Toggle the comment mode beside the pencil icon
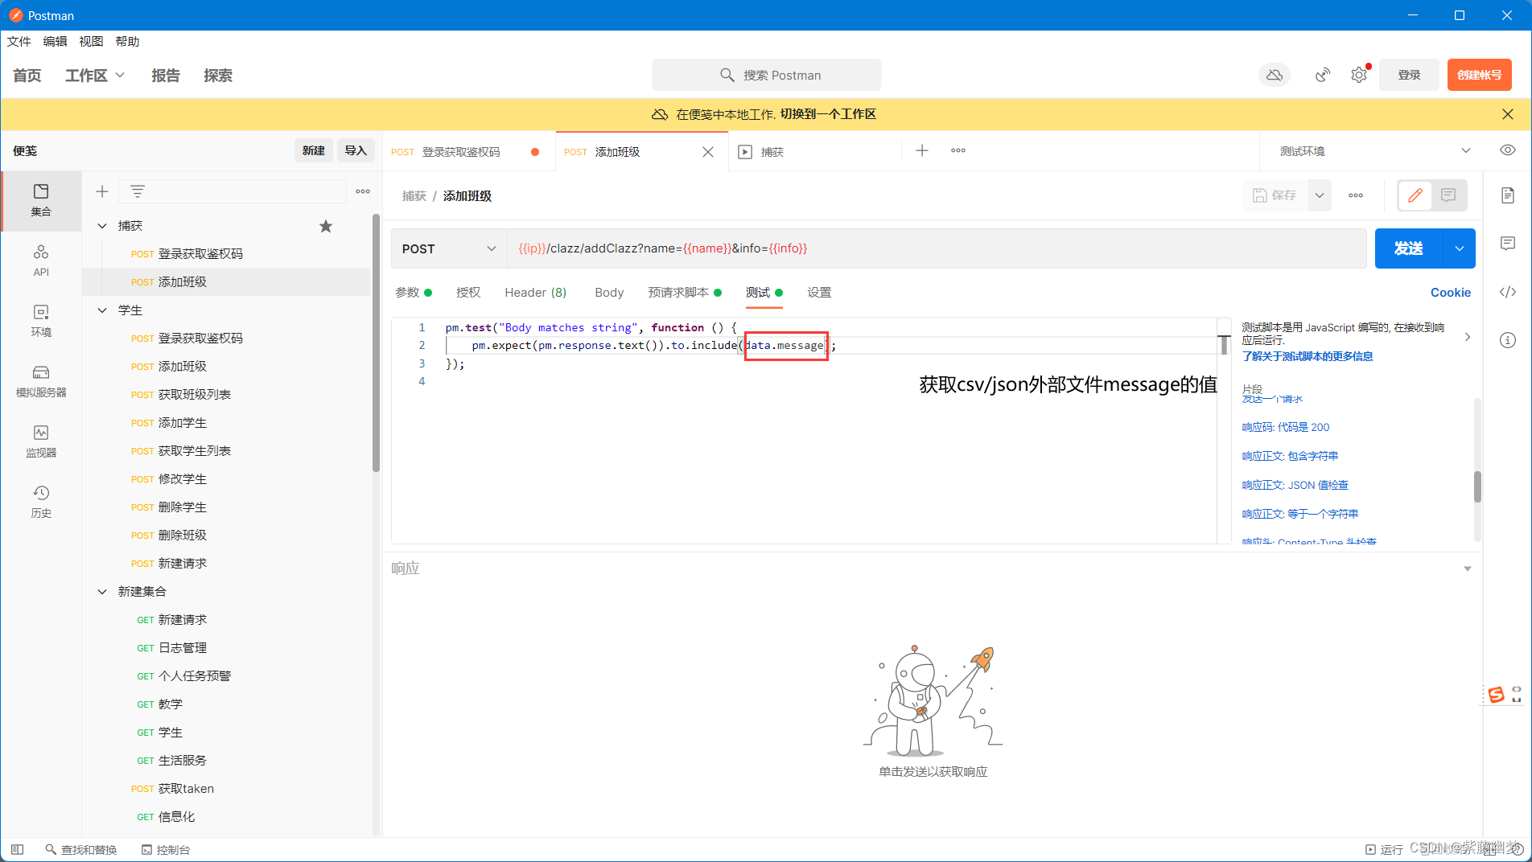This screenshot has width=1532, height=862. (x=1448, y=195)
